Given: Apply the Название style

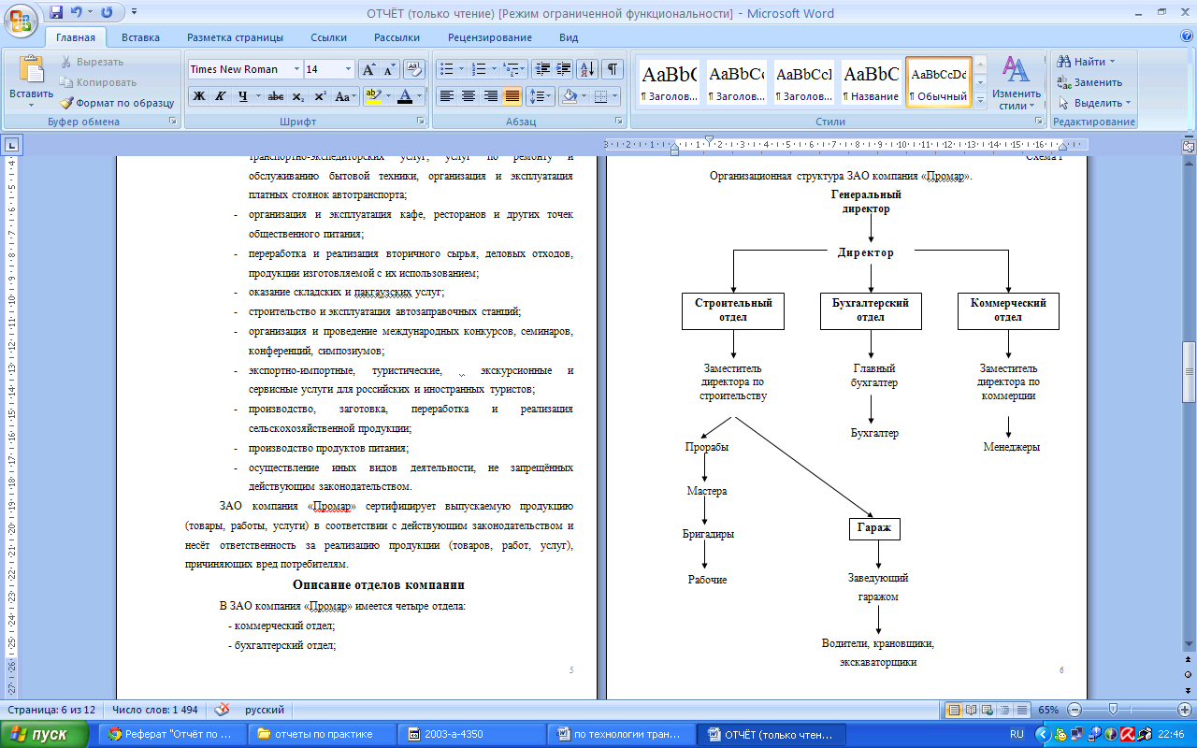Looking at the screenshot, I should pos(872,82).
